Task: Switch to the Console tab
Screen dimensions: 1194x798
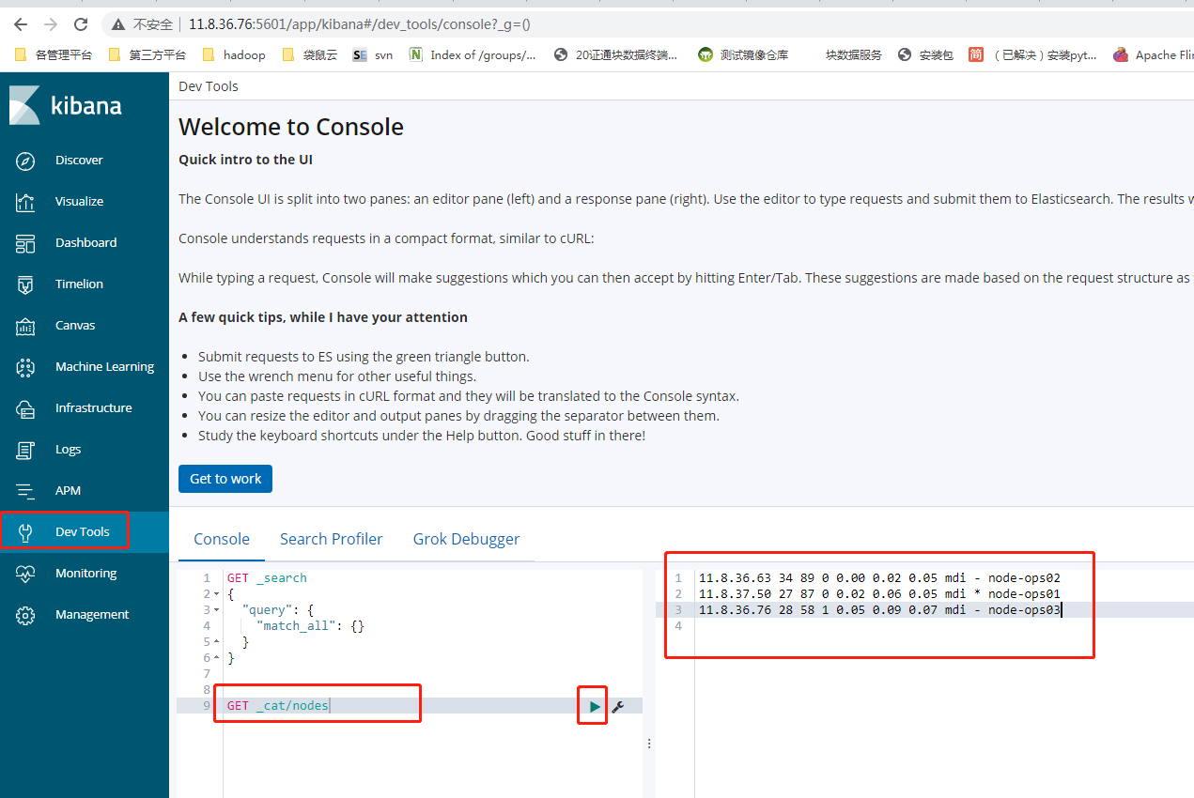Action: point(222,539)
